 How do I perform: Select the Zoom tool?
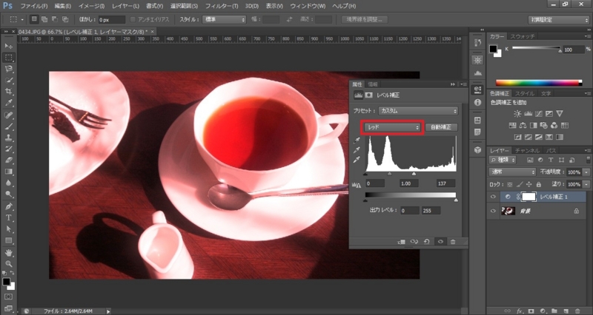coord(8,264)
